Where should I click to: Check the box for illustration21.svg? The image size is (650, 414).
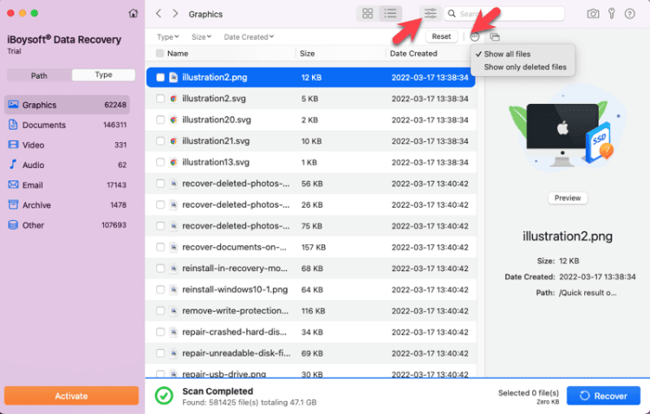(160, 141)
